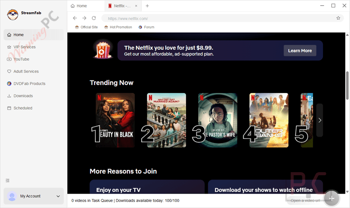Click the popcorn bucket icon
Viewport: 350px width, 208px height.
click(102, 49)
